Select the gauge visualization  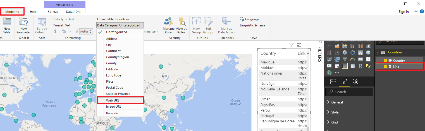(x=353, y=59)
